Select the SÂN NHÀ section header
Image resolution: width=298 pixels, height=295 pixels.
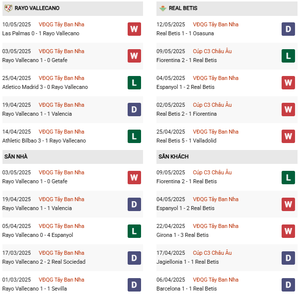coord(73,156)
